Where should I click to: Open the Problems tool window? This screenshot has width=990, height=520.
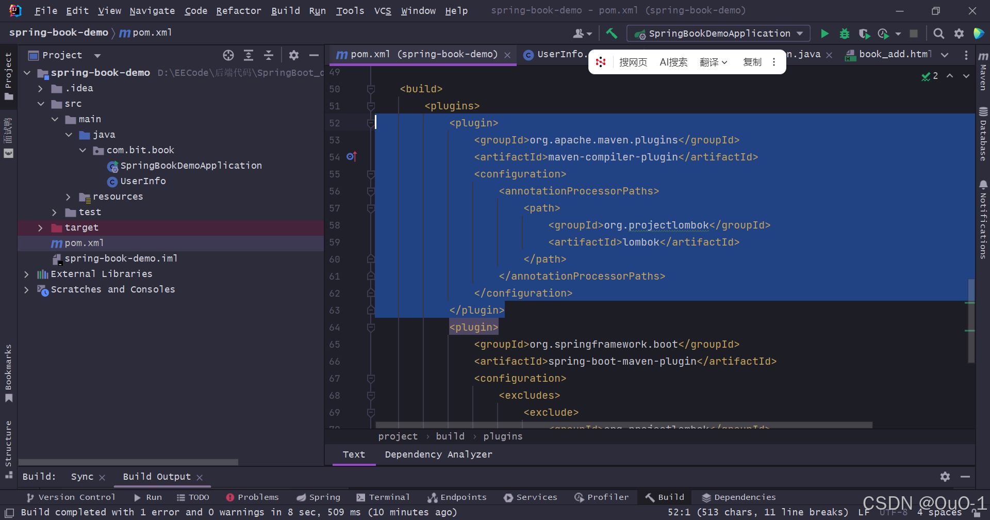click(252, 497)
